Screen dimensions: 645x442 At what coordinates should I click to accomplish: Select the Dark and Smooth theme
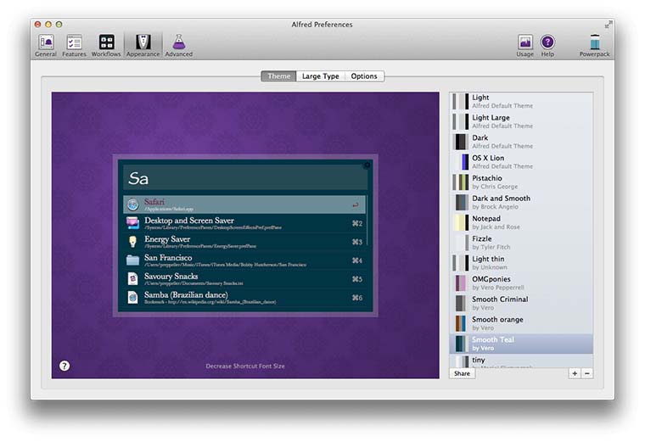click(521, 202)
